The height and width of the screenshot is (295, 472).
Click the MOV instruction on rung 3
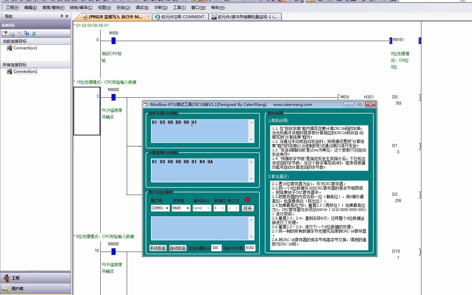coord(345,97)
